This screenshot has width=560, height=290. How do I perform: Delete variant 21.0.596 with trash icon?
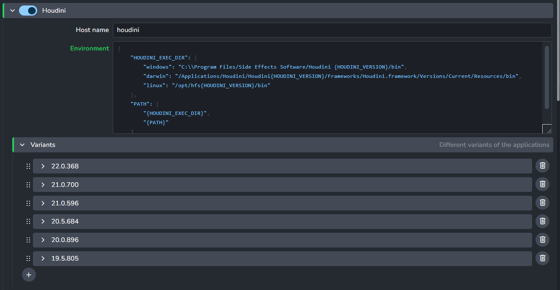point(543,203)
